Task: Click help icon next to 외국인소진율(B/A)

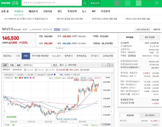Action: click(139, 67)
